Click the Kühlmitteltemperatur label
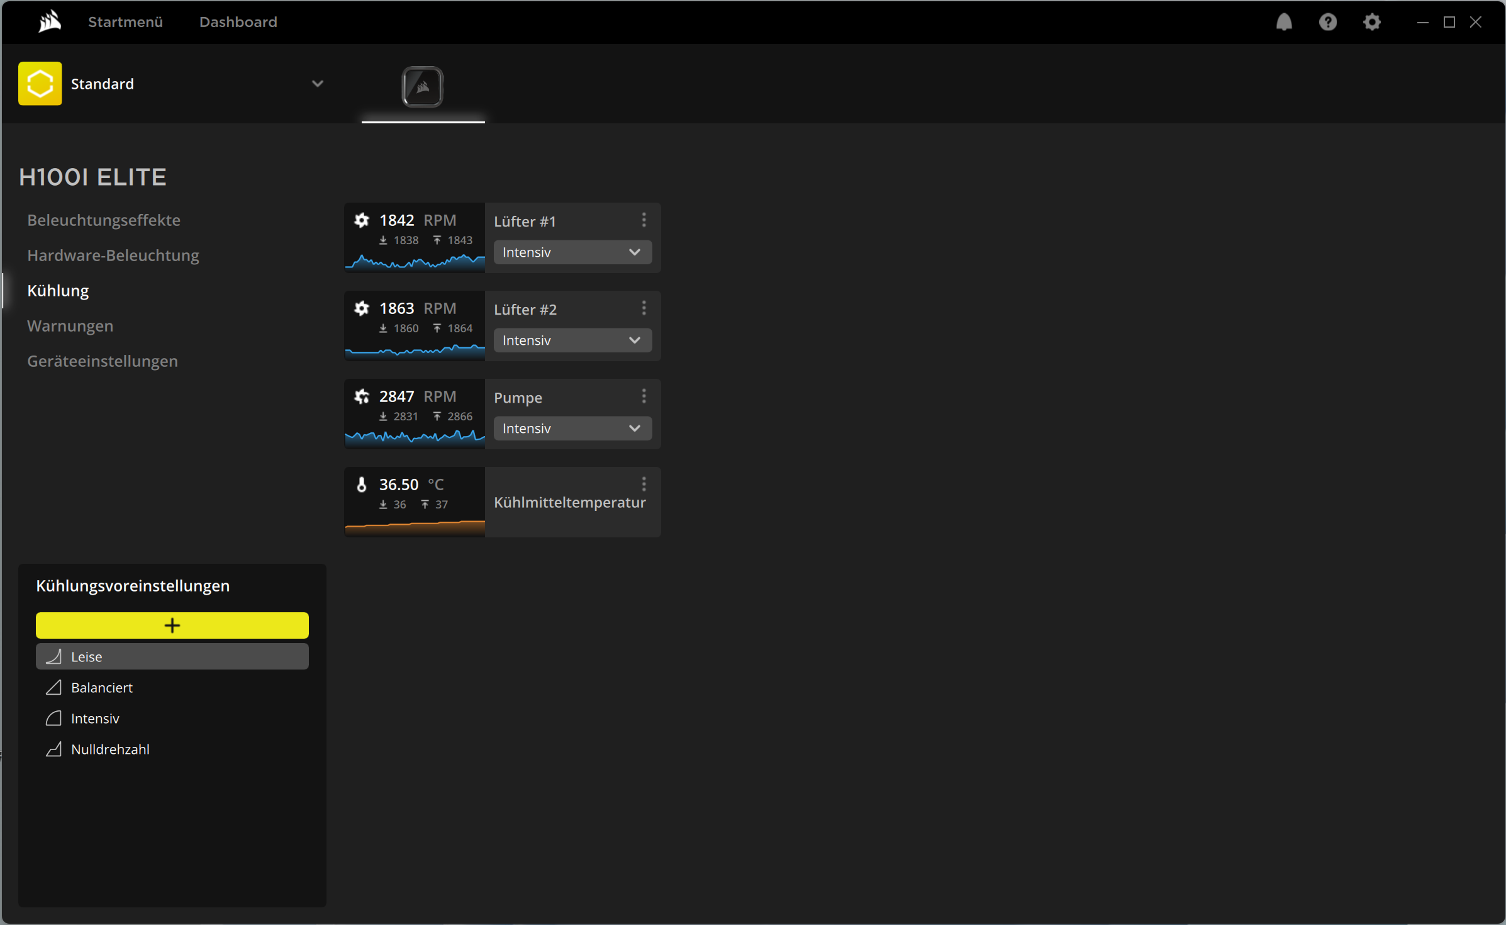The width and height of the screenshot is (1506, 925). pos(570,503)
